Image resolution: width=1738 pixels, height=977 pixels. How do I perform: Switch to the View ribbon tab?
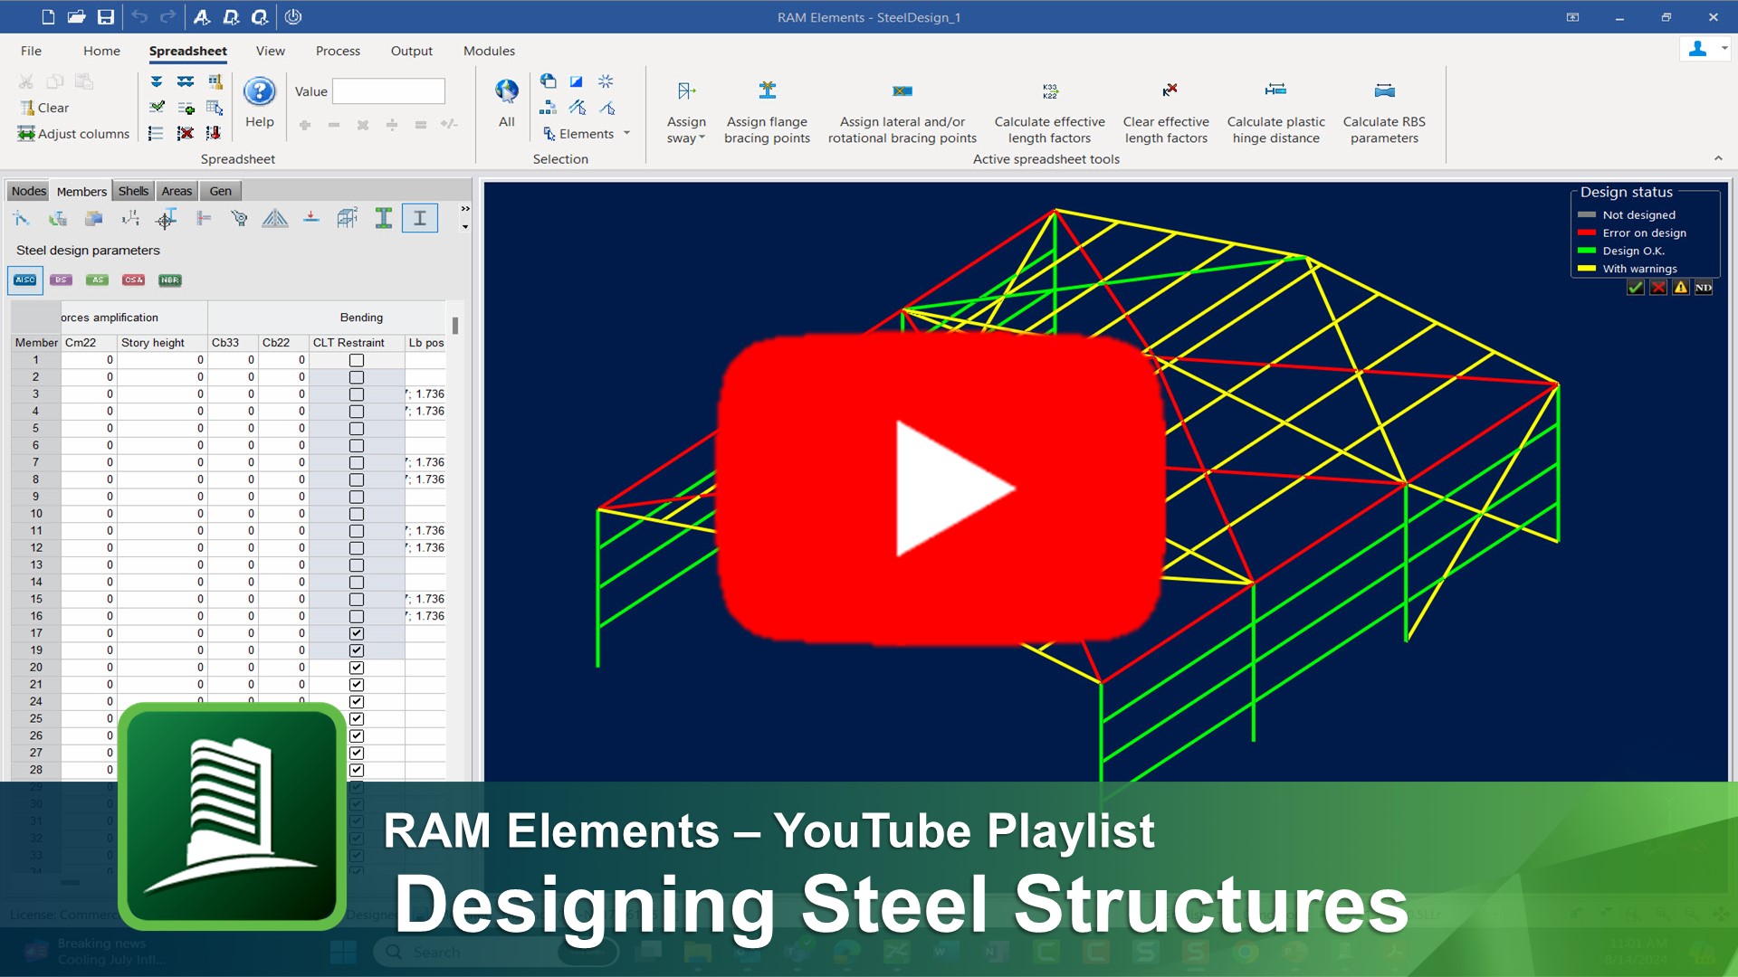pos(270,51)
